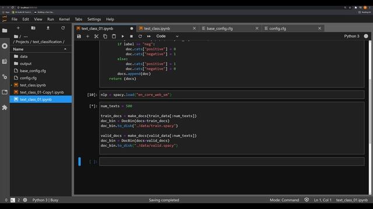373x209 pixels.
Task: Open the Git sidebar panel icon
Action: click(5, 62)
